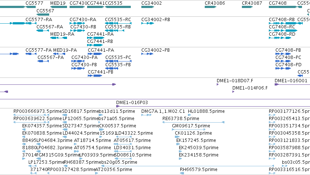Click the CG7441-RA transcript label
The image size is (310, 175).
[x=101, y=34]
